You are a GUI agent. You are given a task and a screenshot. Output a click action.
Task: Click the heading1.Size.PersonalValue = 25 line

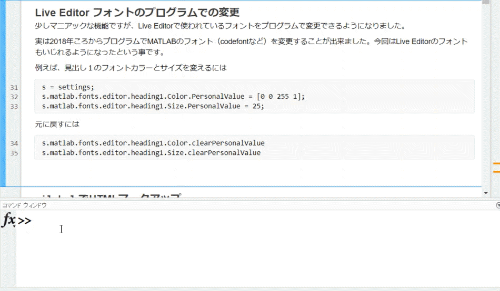coord(153,106)
